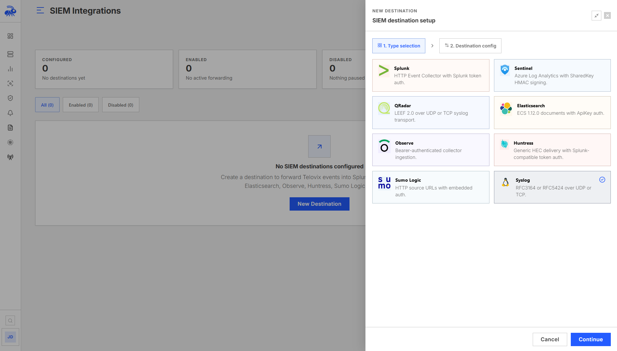Select the Sentinel destination card
Viewport: 617px width, 351px height.
pyautogui.click(x=552, y=75)
